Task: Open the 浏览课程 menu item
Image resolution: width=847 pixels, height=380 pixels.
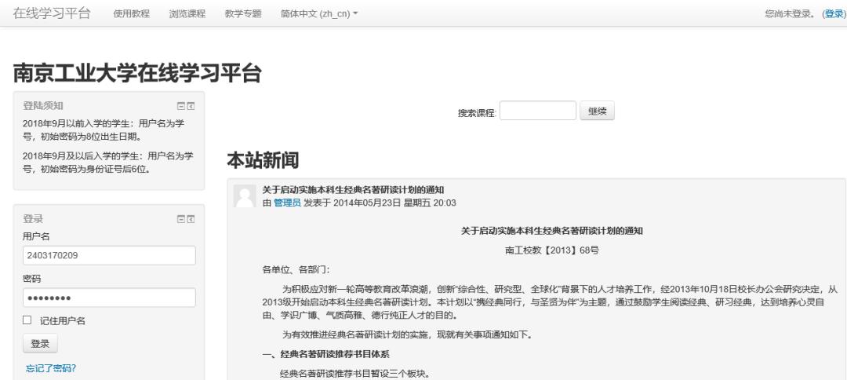Action: (x=187, y=14)
